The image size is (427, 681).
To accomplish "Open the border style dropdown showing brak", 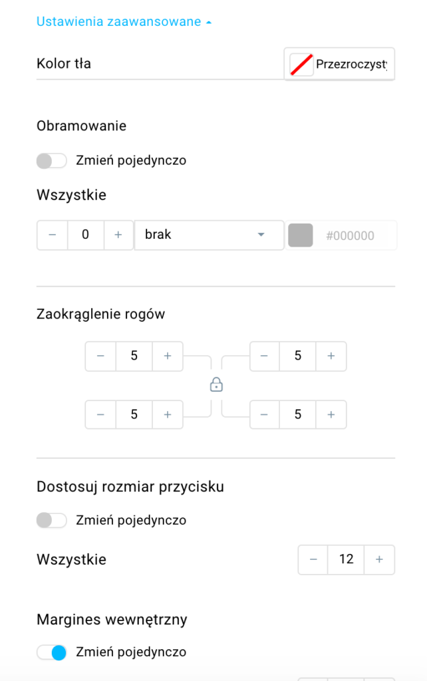I will (209, 235).
